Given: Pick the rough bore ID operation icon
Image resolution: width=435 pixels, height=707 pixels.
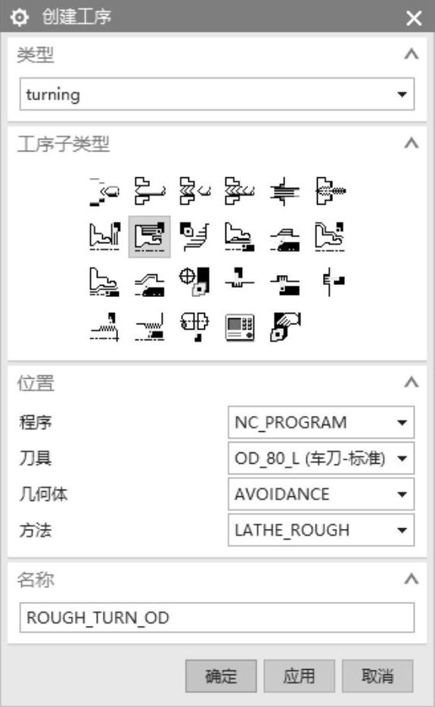Looking at the screenshot, I should pyautogui.click(x=240, y=236).
